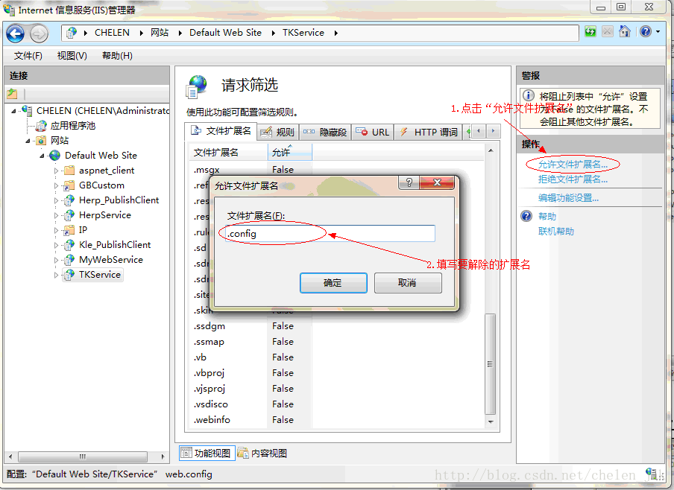674x490 pixels.
Task: Click the Stop icon in toolbar
Action: [608, 32]
